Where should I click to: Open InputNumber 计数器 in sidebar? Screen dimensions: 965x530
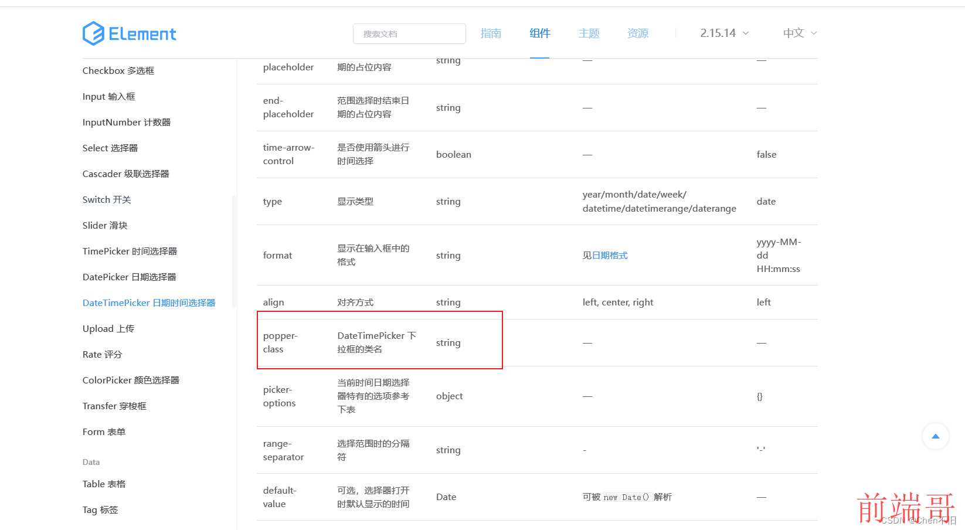click(127, 122)
